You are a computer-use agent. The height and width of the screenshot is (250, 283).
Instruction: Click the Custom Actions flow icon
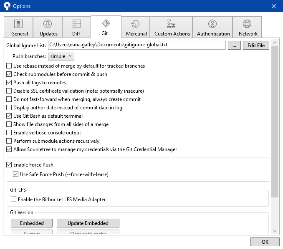[x=171, y=24]
